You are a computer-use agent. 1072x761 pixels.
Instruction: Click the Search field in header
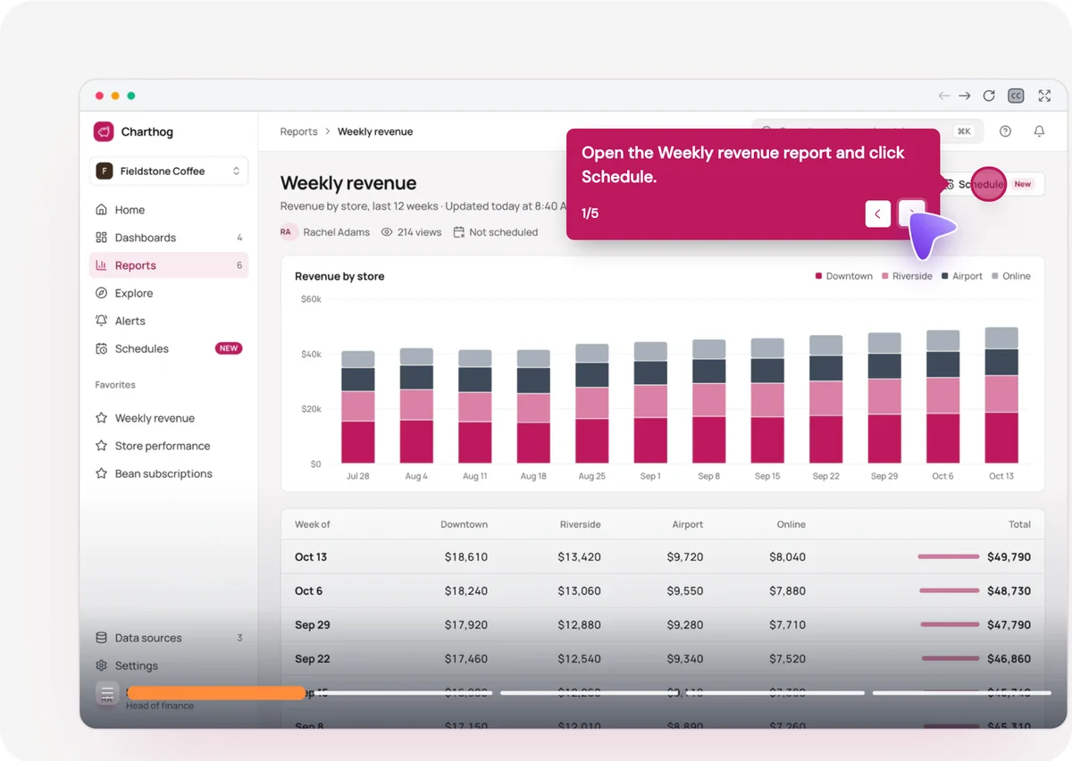coord(867,131)
